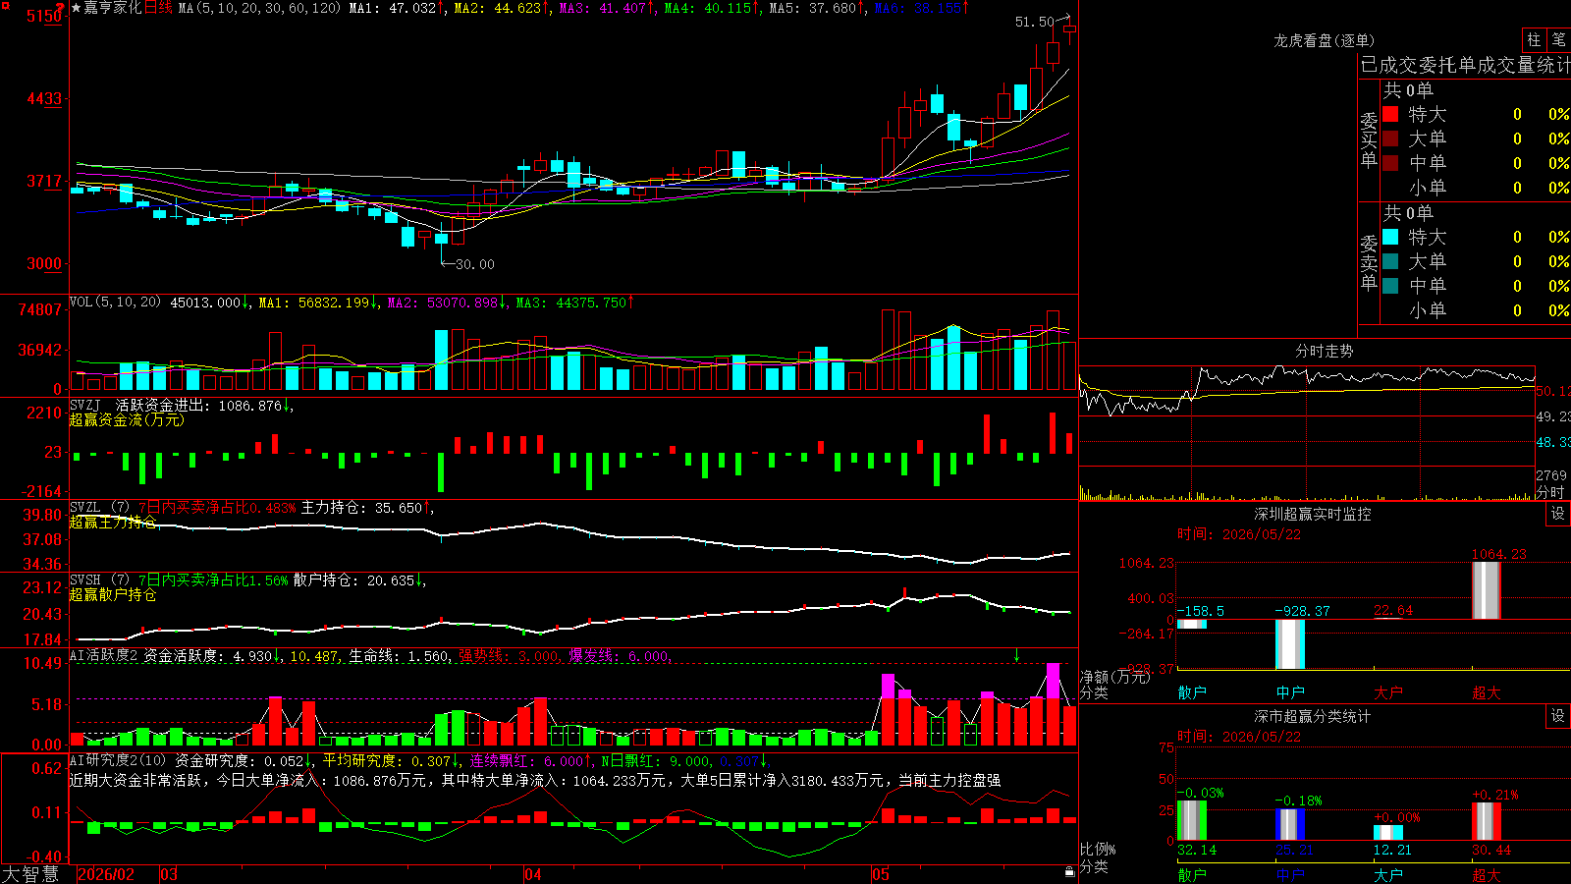Screen dimensions: 1571x884
Task: Click the star icon before 嘉亨家化
Action: pos(77,8)
